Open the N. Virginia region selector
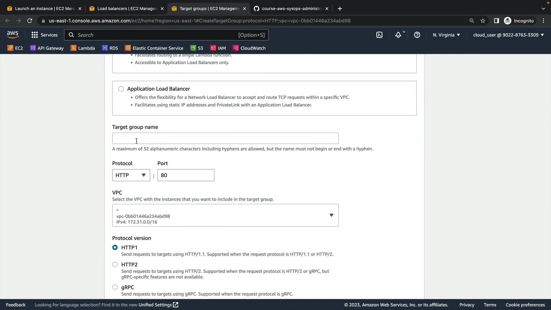This screenshot has height=310, width=551. click(446, 35)
